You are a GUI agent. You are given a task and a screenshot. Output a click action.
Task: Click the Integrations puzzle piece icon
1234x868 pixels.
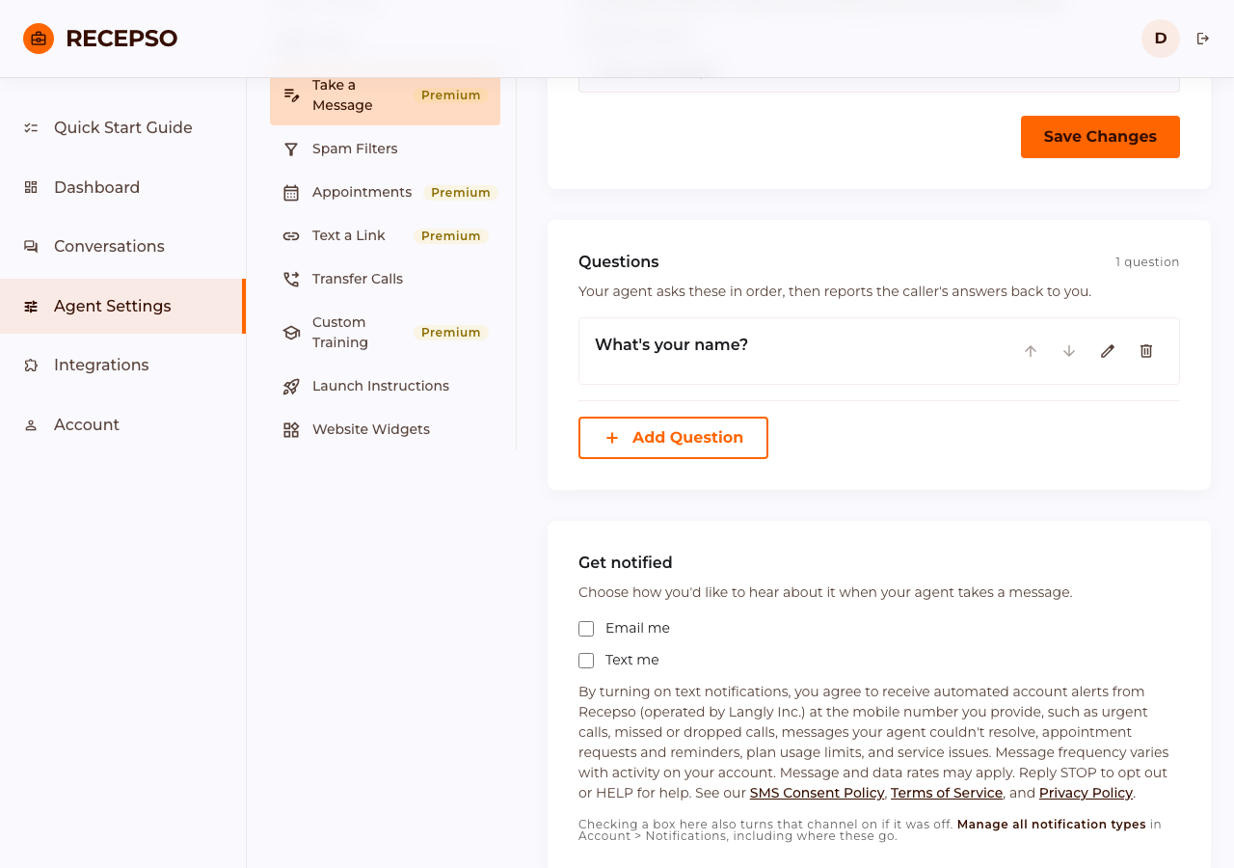pyautogui.click(x=31, y=366)
